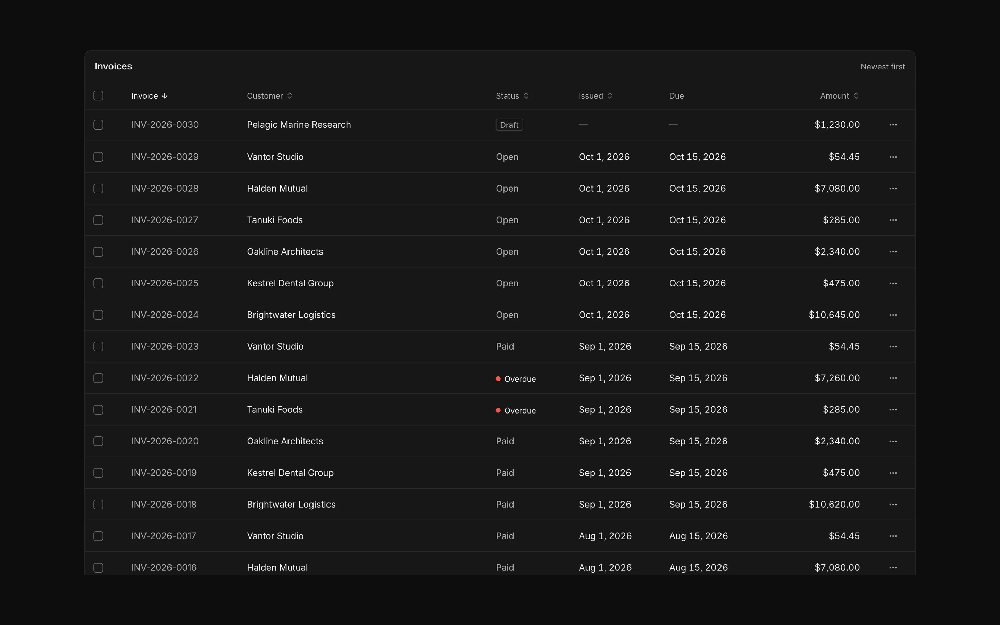The width and height of the screenshot is (1000, 625).
Task: Click the three dots on INV-2026-0017 row
Action: pos(893,536)
